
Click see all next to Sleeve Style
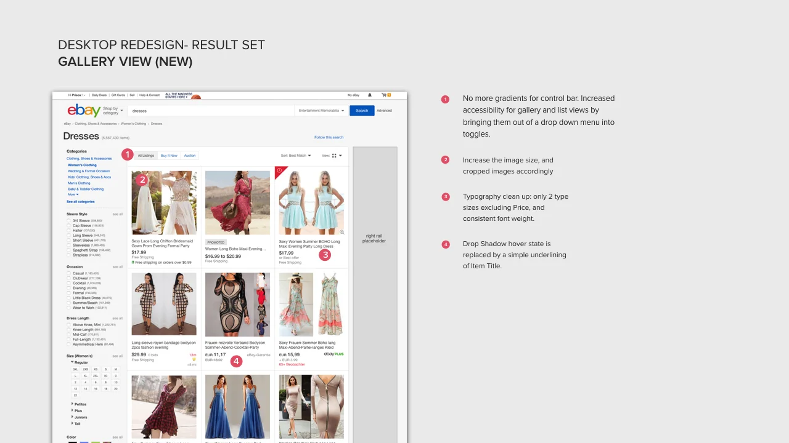117,214
